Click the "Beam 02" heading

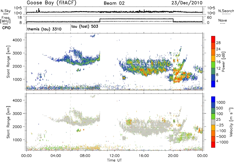(x=114, y=3)
